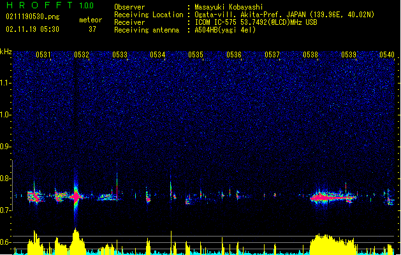
Task: Click the broad yellow power hump below 0538
Action: click(332, 244)
